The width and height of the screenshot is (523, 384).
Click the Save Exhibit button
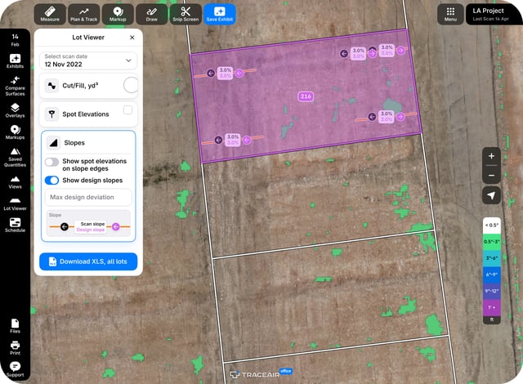[220, 15]
